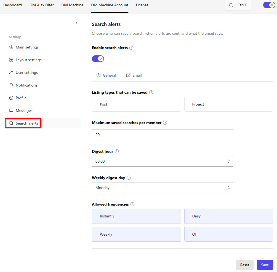This screenshot has height=272, width=277.
Task: Toggle the light/dark theme switch
Action: pos(269,5)
